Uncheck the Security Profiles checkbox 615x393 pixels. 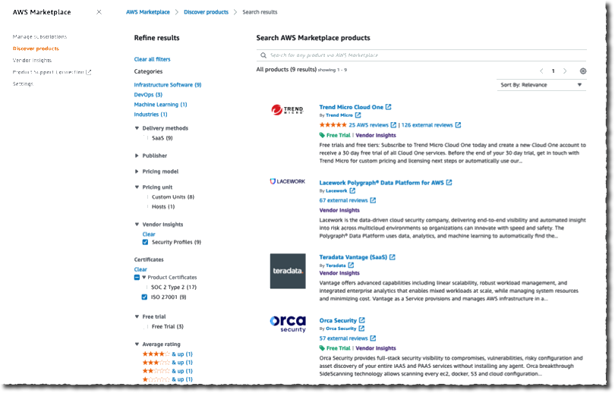(146, 242)
